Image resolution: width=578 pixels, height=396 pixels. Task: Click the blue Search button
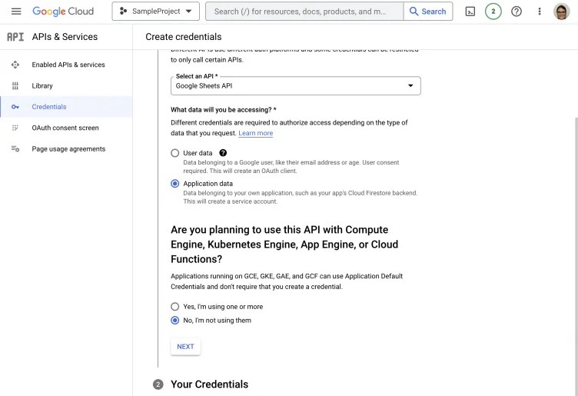(428, 12)
